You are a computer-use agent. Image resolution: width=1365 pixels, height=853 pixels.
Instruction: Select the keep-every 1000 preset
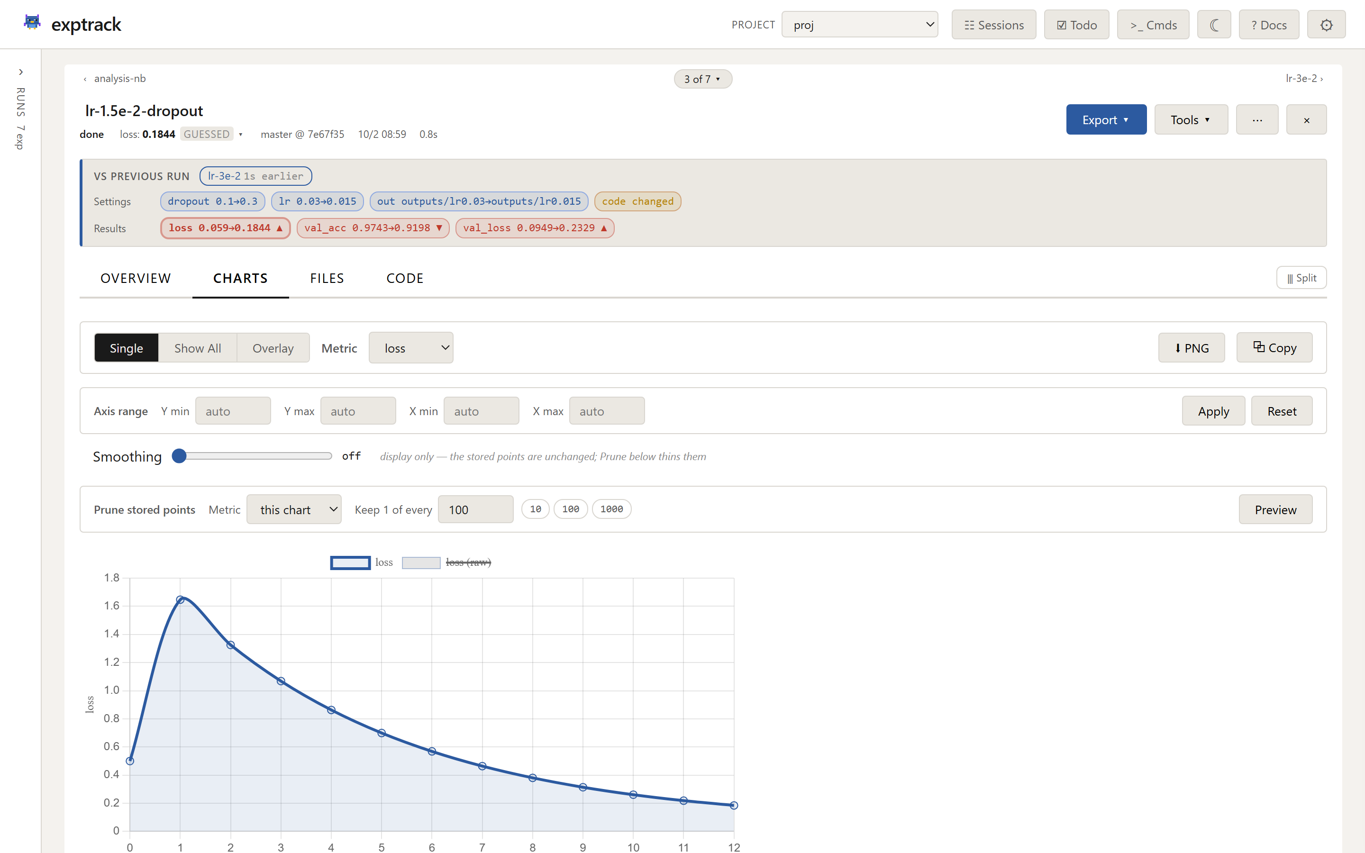(x=611, y=509)
